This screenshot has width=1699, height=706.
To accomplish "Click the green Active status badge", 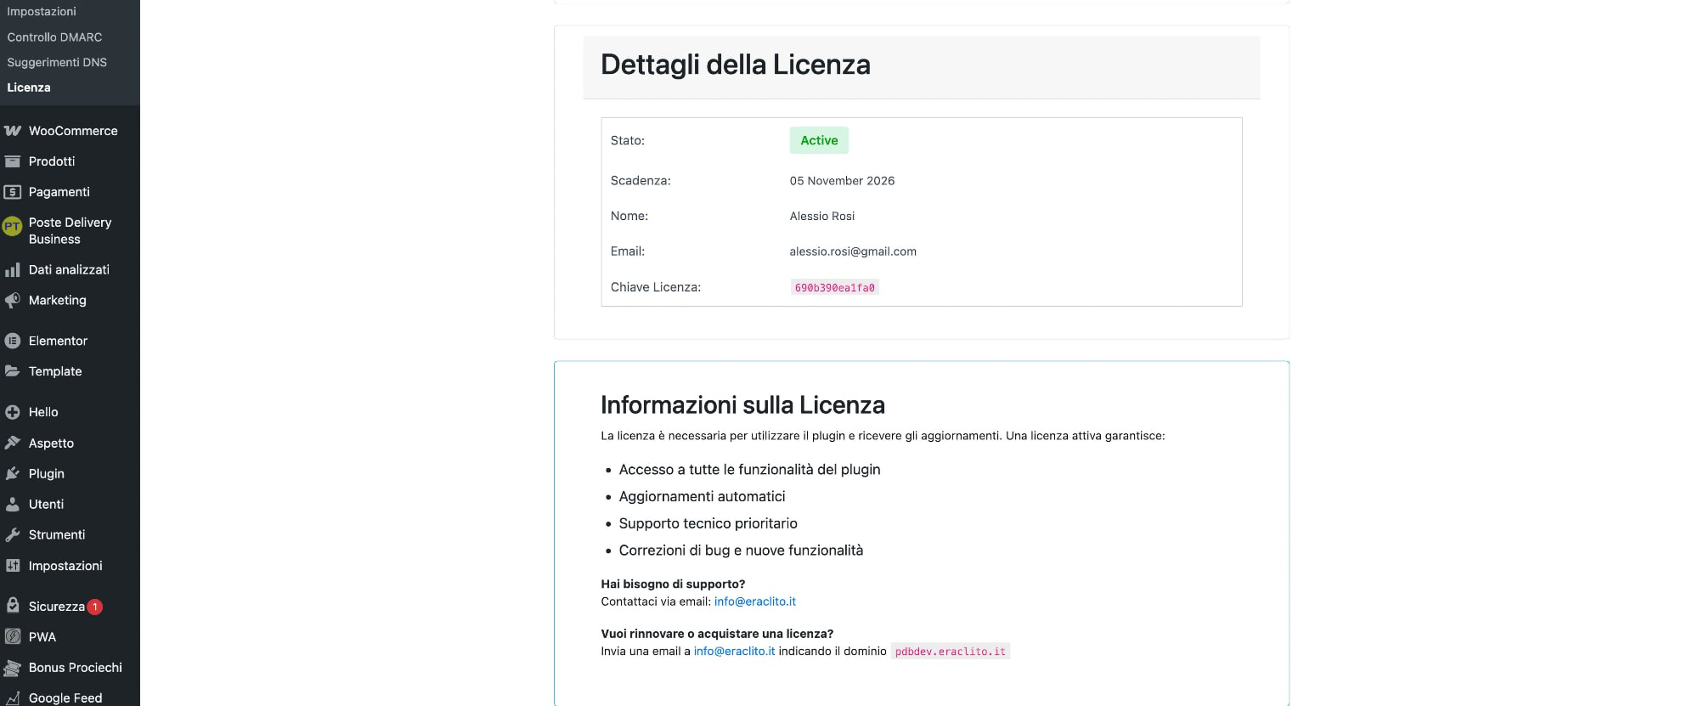I will tap(819, 140).
